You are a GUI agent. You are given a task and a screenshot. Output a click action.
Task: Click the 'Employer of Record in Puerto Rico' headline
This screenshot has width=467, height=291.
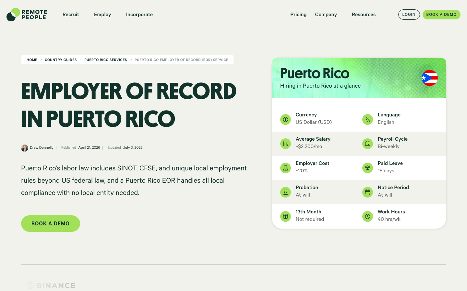[x=129, y=105]
